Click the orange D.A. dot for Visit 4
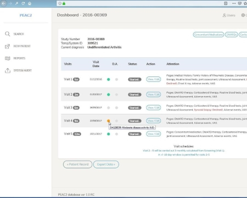The height and width of the screenshot is (198, 247). pos(109,121)
